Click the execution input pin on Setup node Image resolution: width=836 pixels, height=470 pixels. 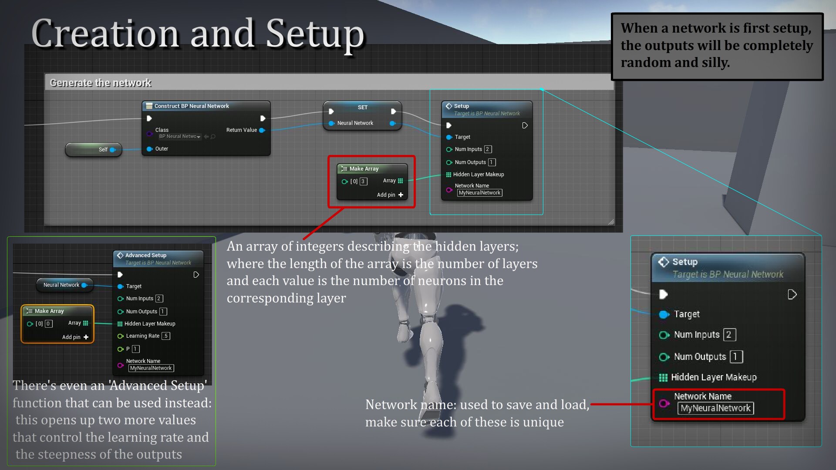point(450,125)
